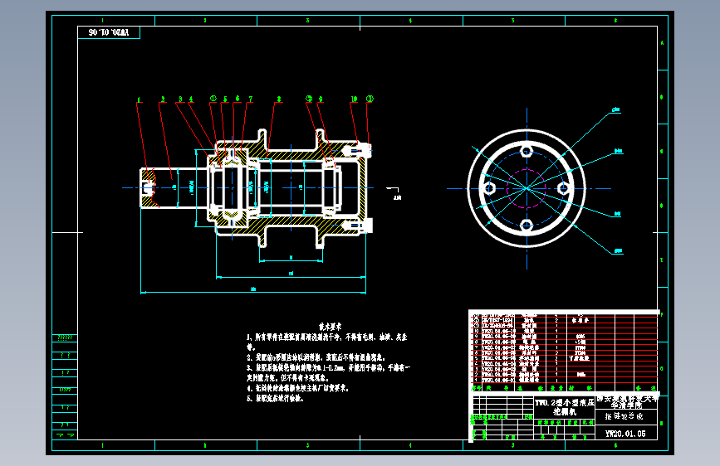
Task: Click technical requirement line 4 text
Action: click(297, 388)
